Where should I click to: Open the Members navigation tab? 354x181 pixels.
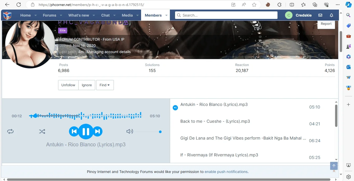point(153,15)
